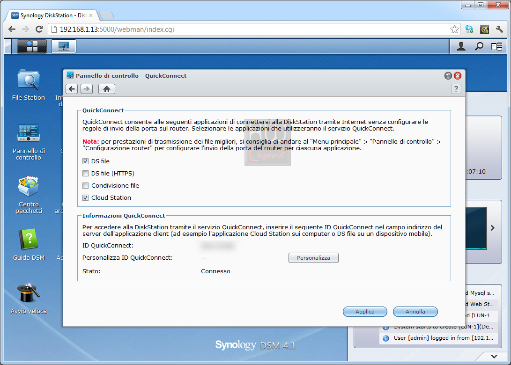Image resolution: width=511 pixels, height=365 pixels.
Task: Click the log entry 'User [admin] logged in'
Action: click(x=443, y=338)
